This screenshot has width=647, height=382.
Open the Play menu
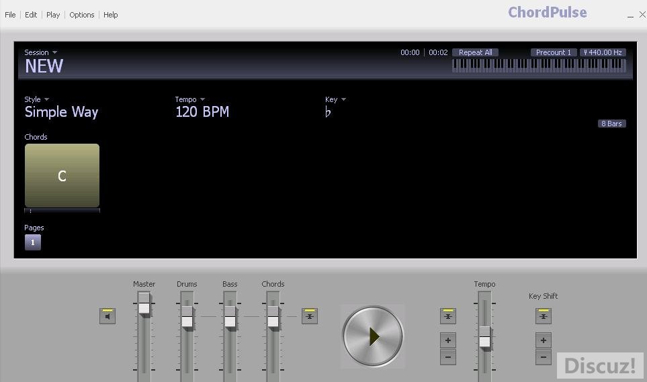(x=53, y=15)
